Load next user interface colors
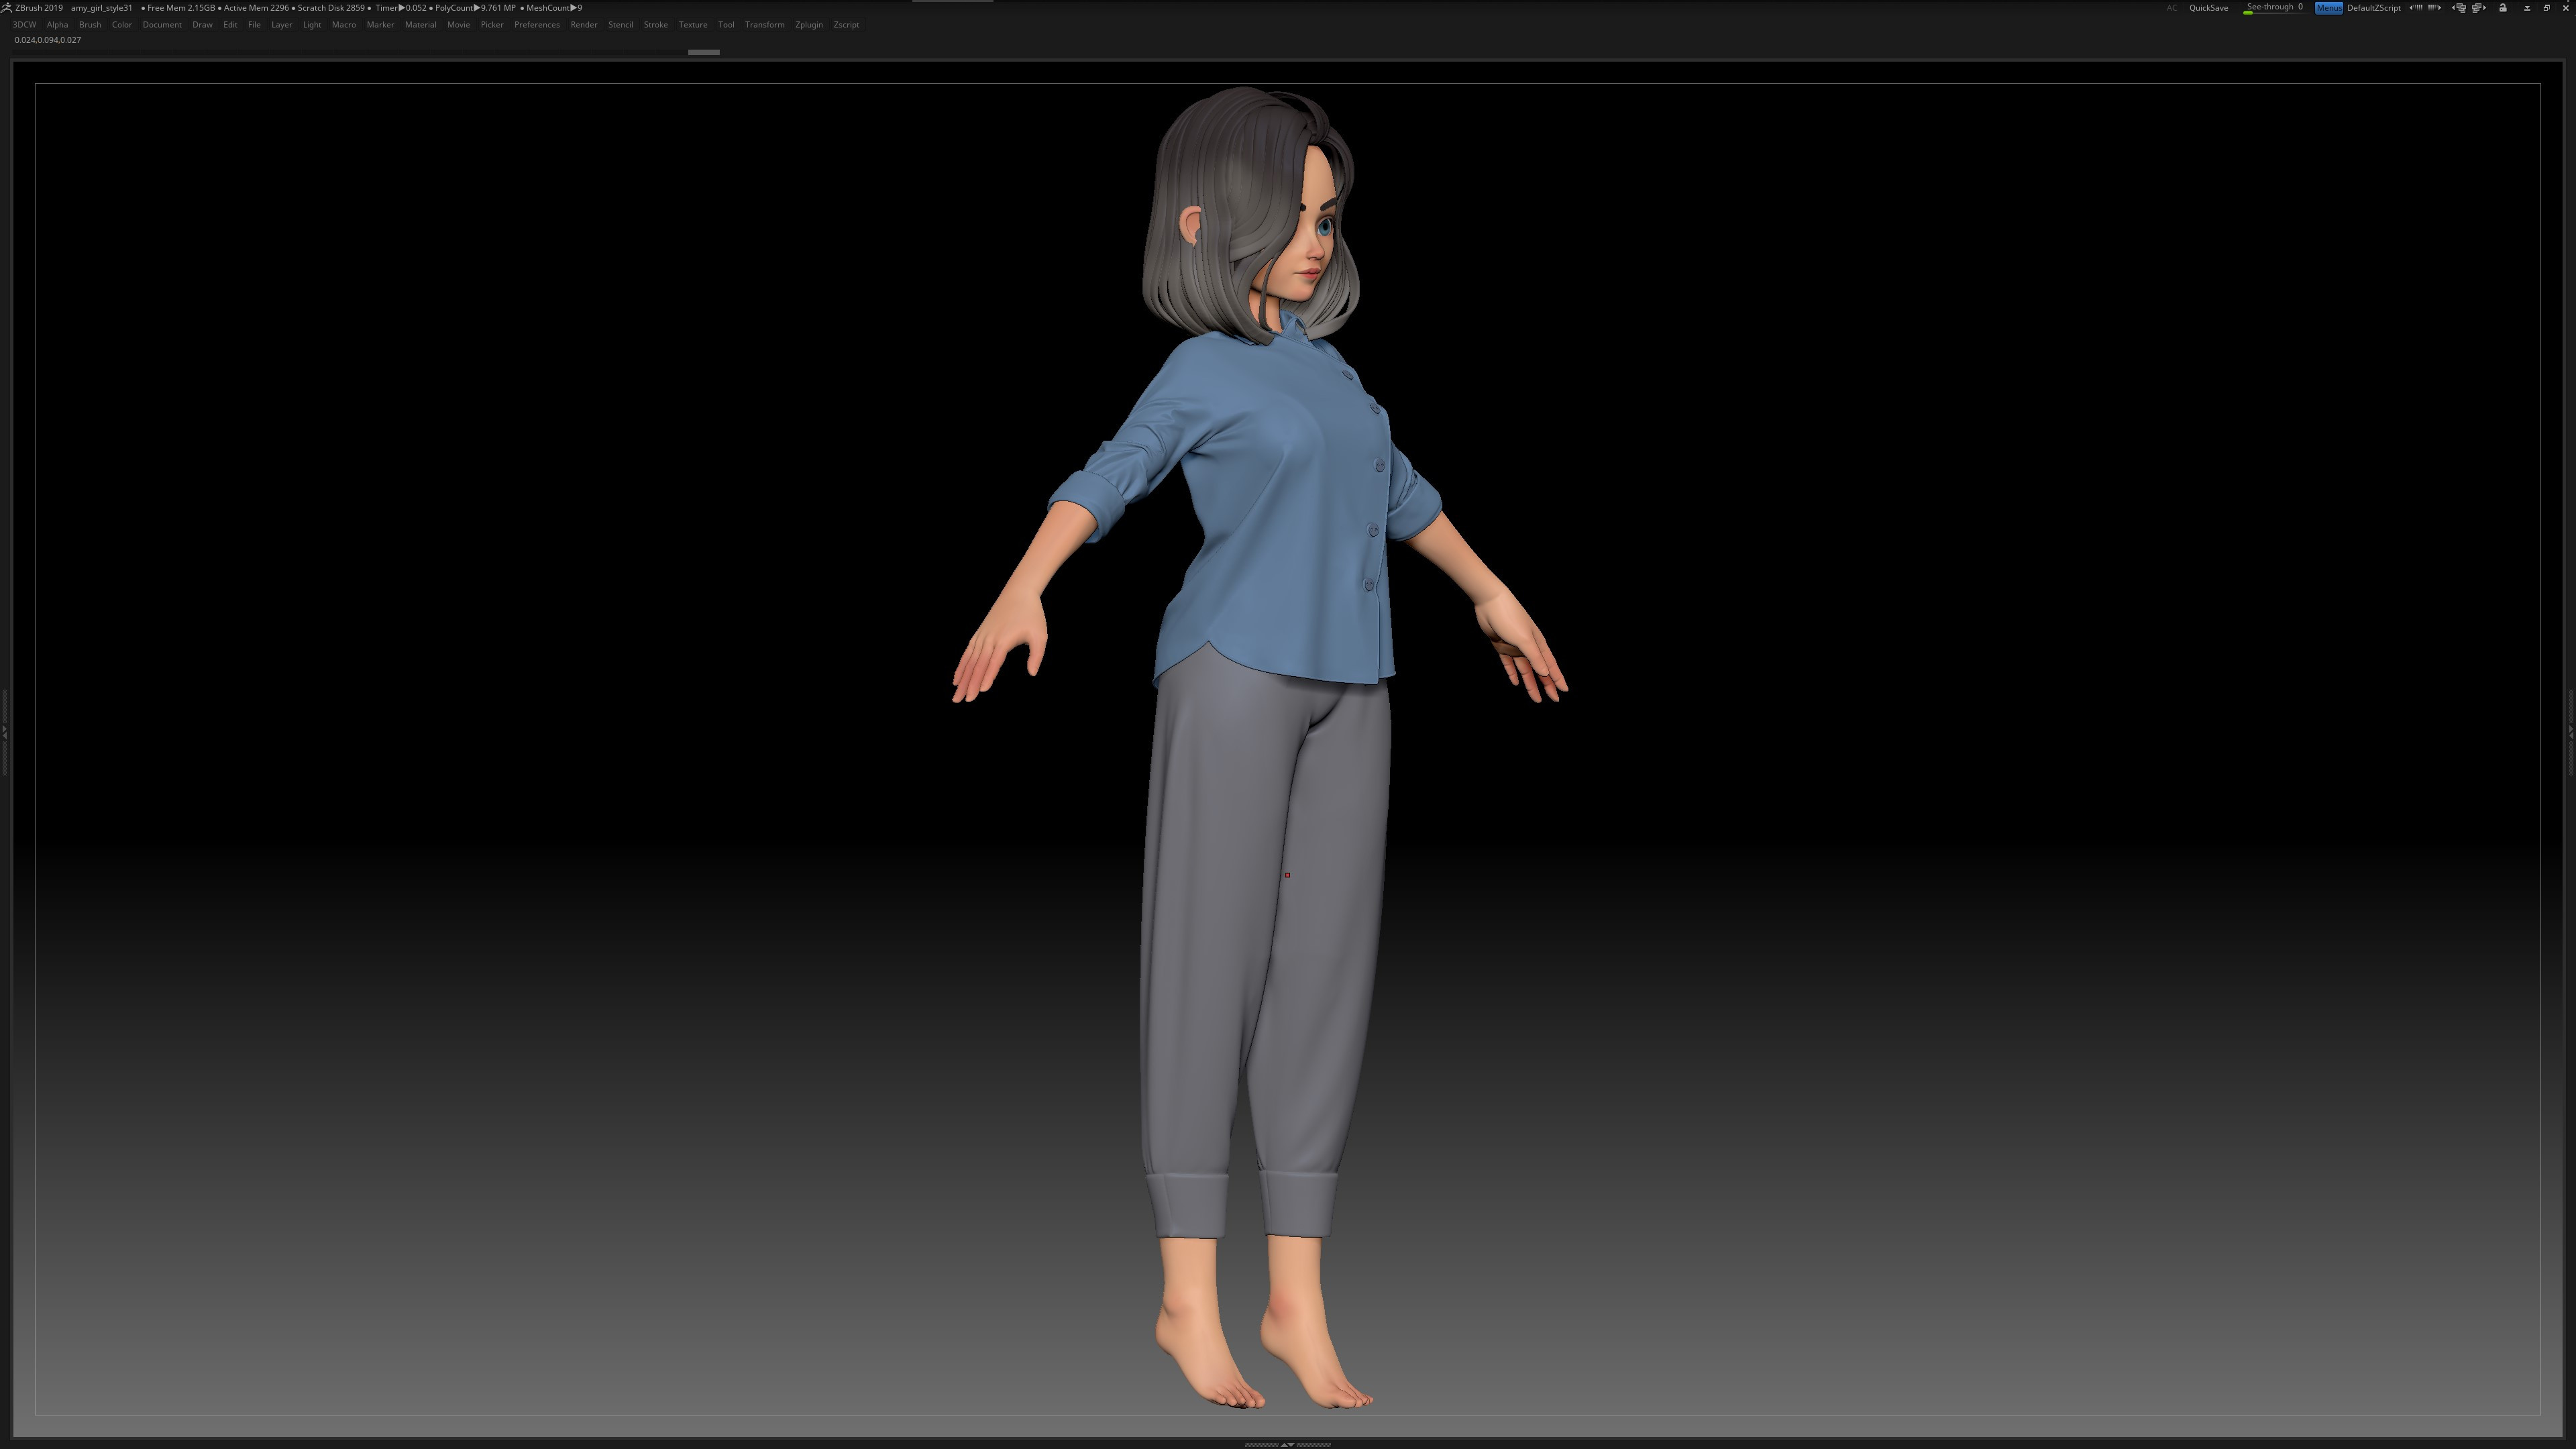 [2435, 8]
